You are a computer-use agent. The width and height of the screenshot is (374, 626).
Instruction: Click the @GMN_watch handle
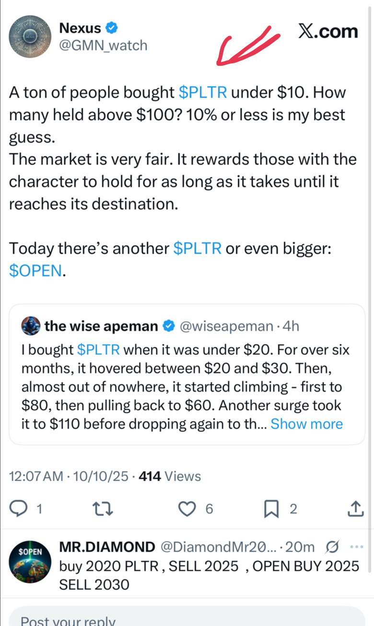tap(103, 46)
